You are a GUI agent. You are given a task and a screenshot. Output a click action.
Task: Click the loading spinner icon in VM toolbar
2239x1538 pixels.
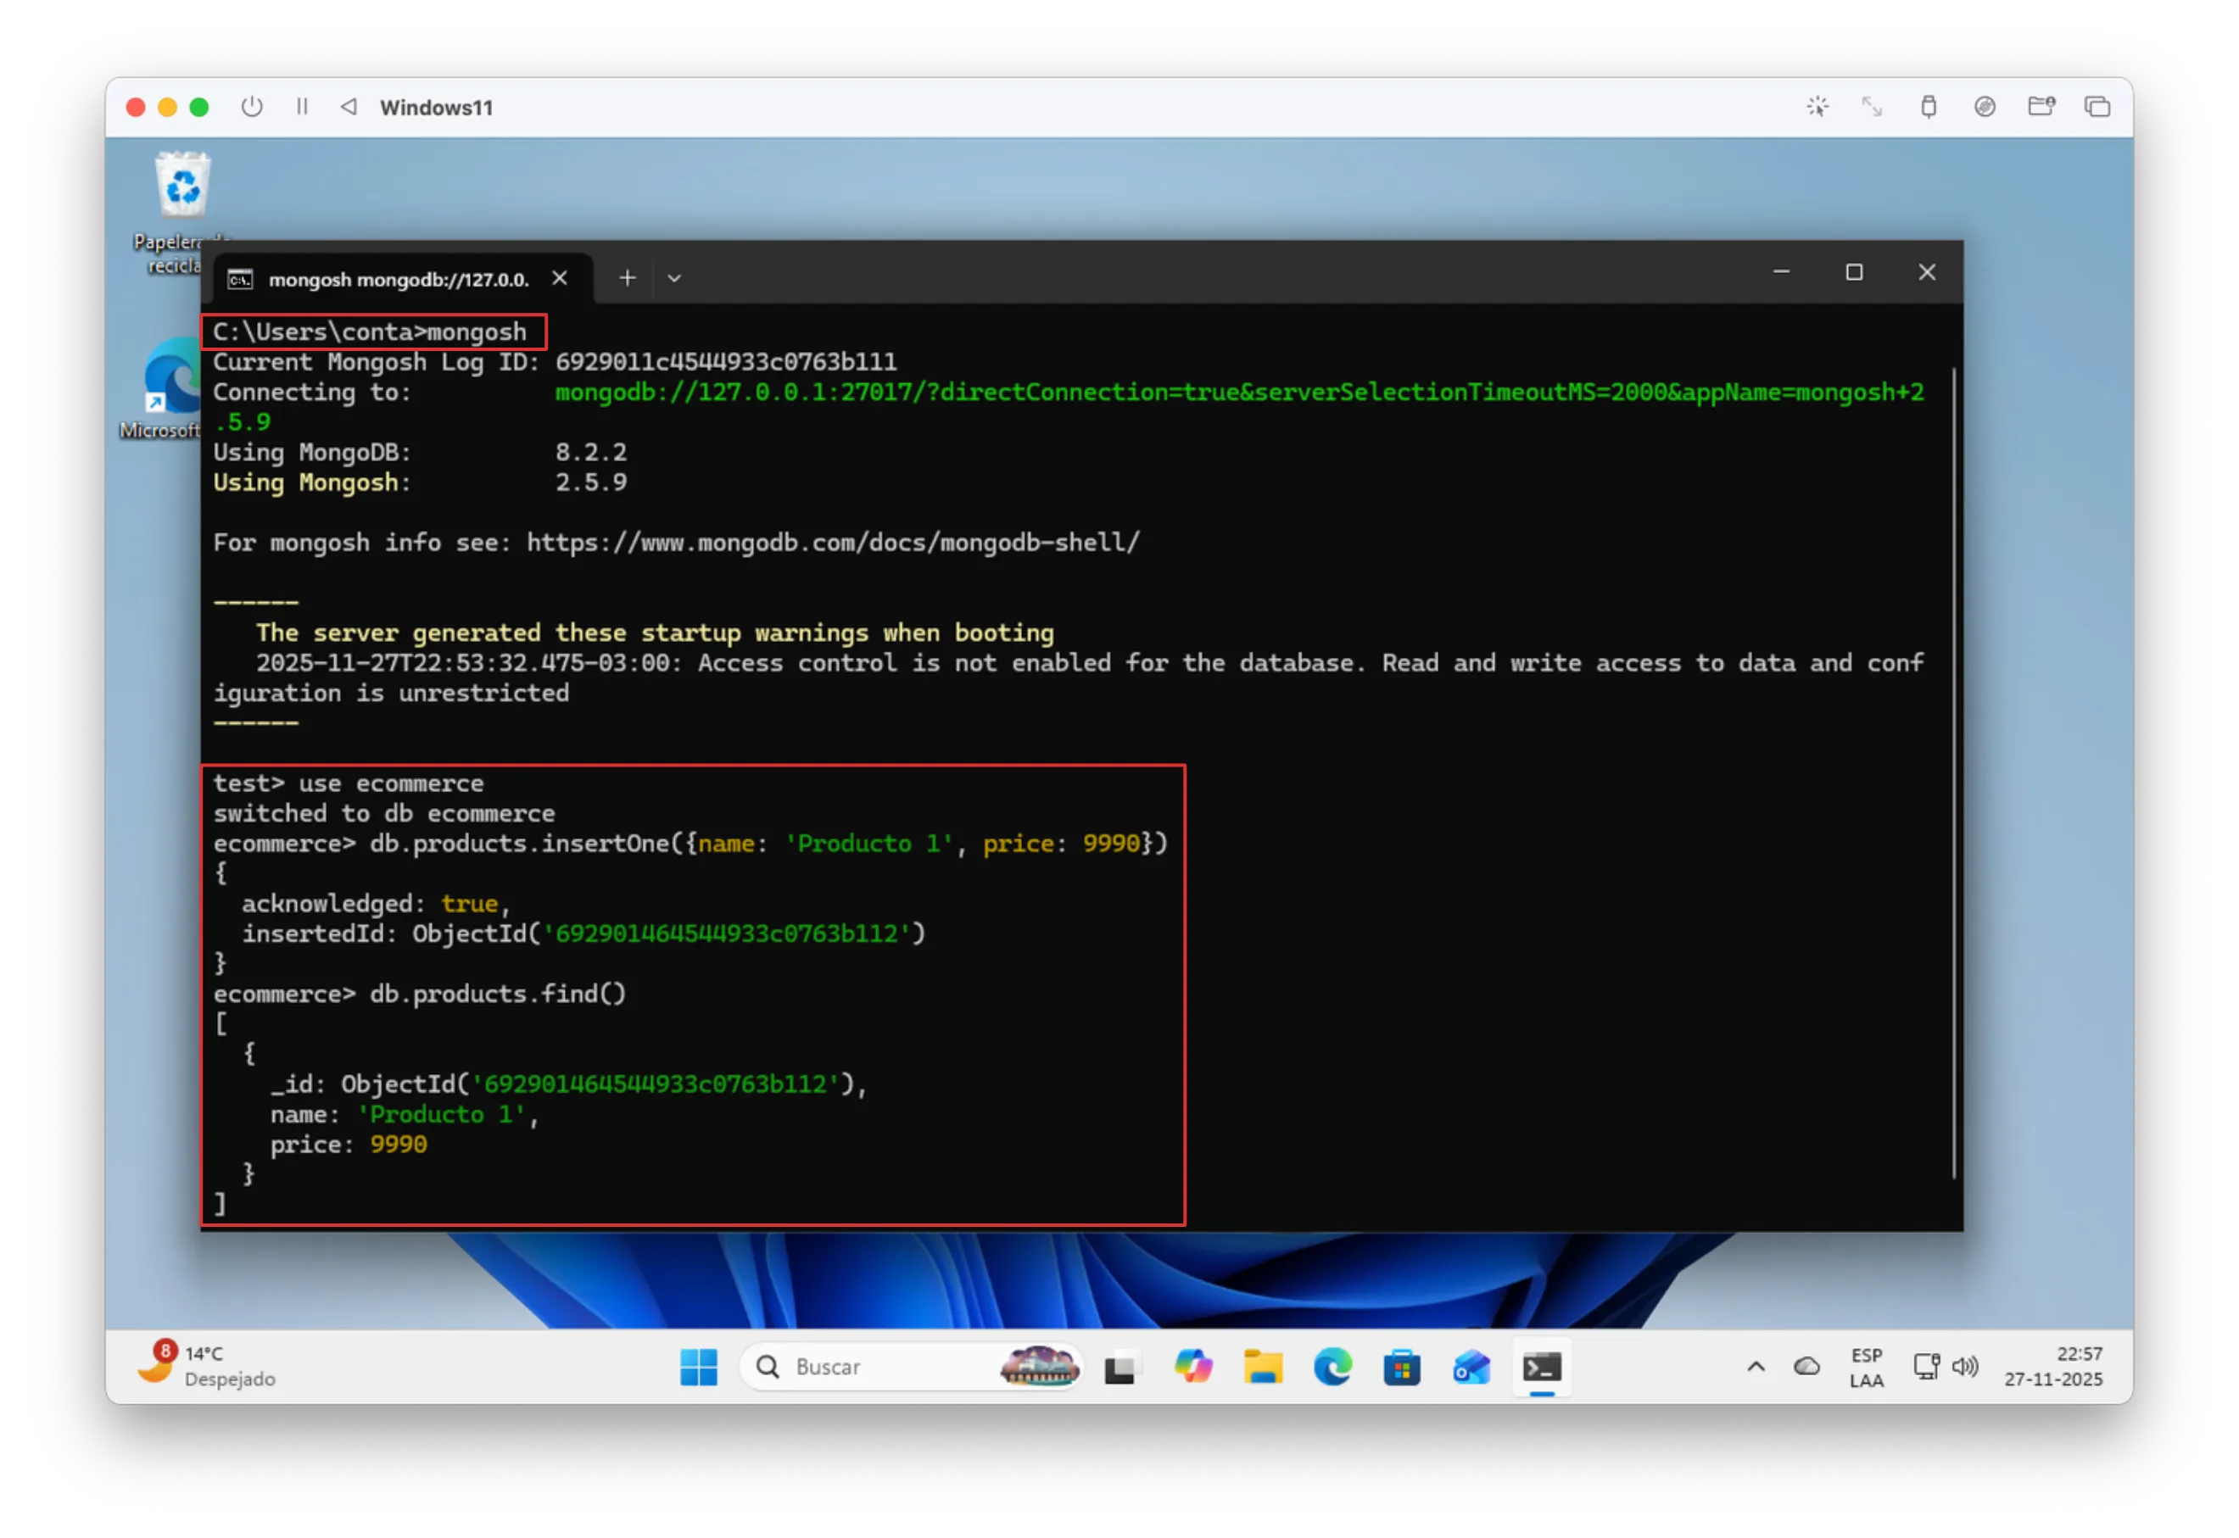(1817, 107)
